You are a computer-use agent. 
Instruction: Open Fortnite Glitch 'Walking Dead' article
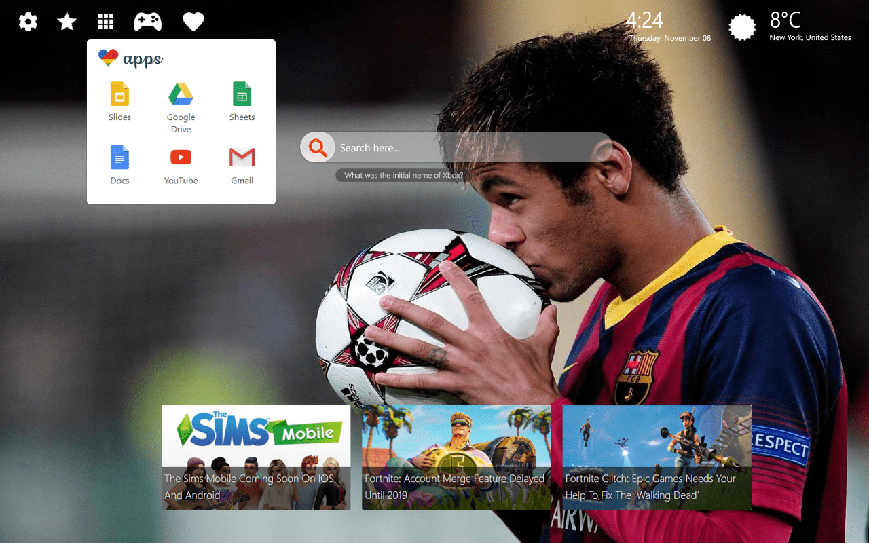pyautogui.click(x=657, y=457)
